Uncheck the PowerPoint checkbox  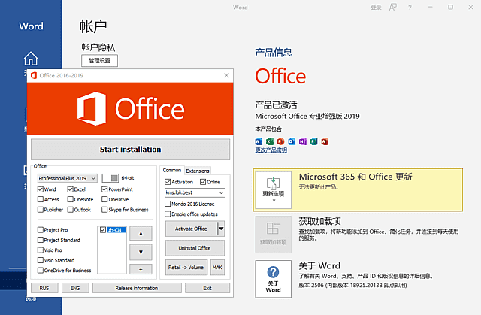(x=104, y=189)
